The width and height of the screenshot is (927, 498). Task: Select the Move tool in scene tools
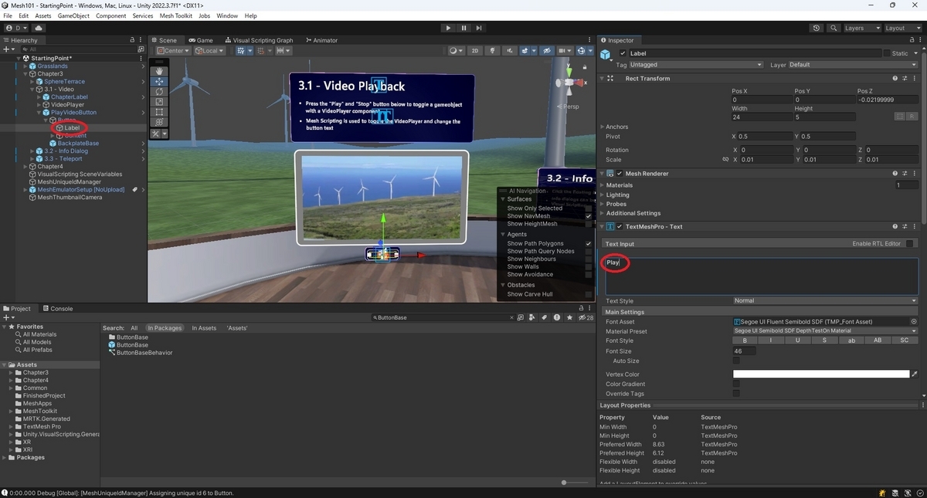[159, 81]
